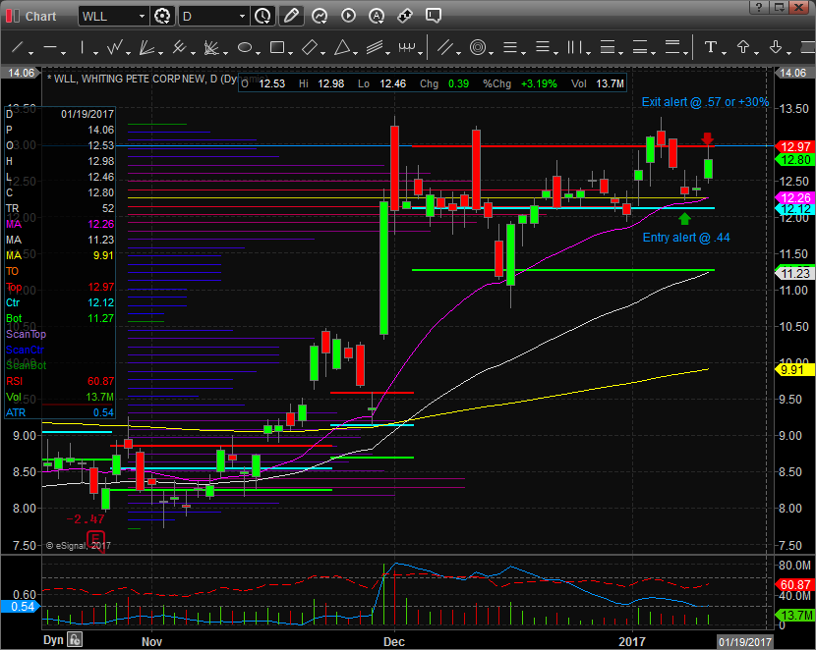Select the 'Exit alert @ .57 or +30%' annotation
This screenshot has width=816, height=650.
click(705, 102)
